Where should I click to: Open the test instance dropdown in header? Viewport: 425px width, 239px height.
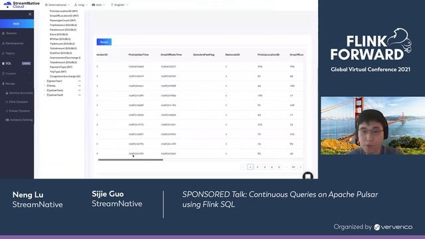coord(98,5)
